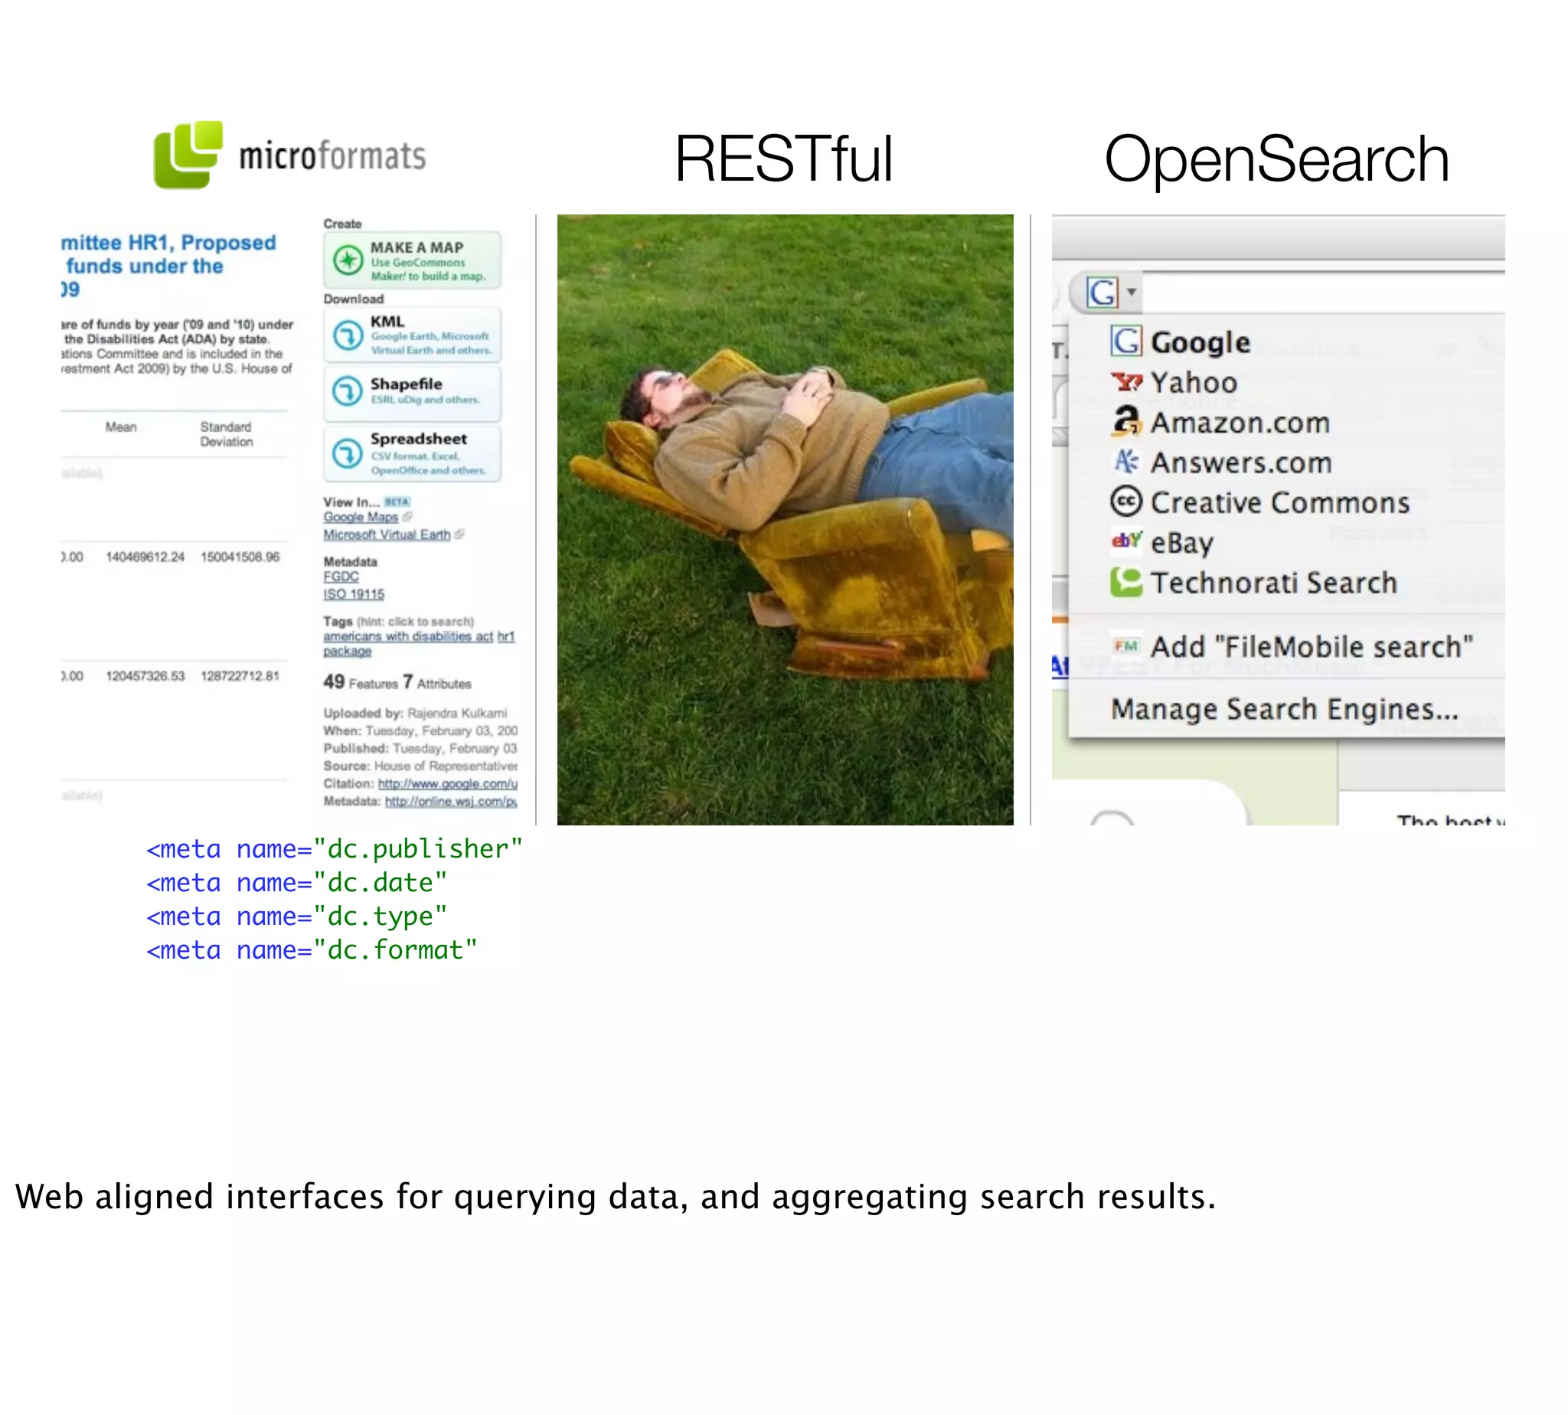Click the Answers.com icon
The width and height of the screenshot is (1568, 1415).
point(1125,462)
